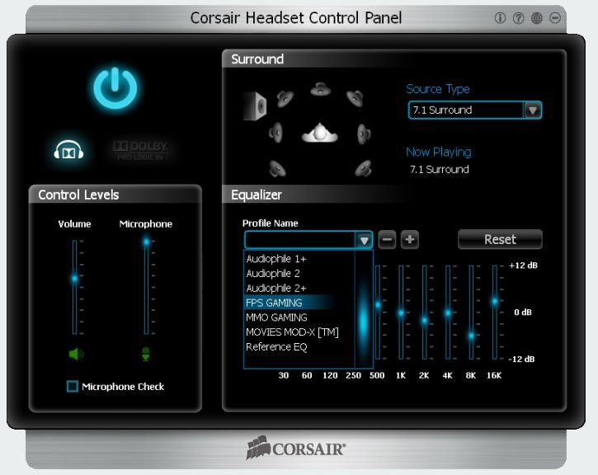The width and height of the screenshot is (598, 475).
Task: Click the 4K equalizer slider handle
Action: (448, 313)
